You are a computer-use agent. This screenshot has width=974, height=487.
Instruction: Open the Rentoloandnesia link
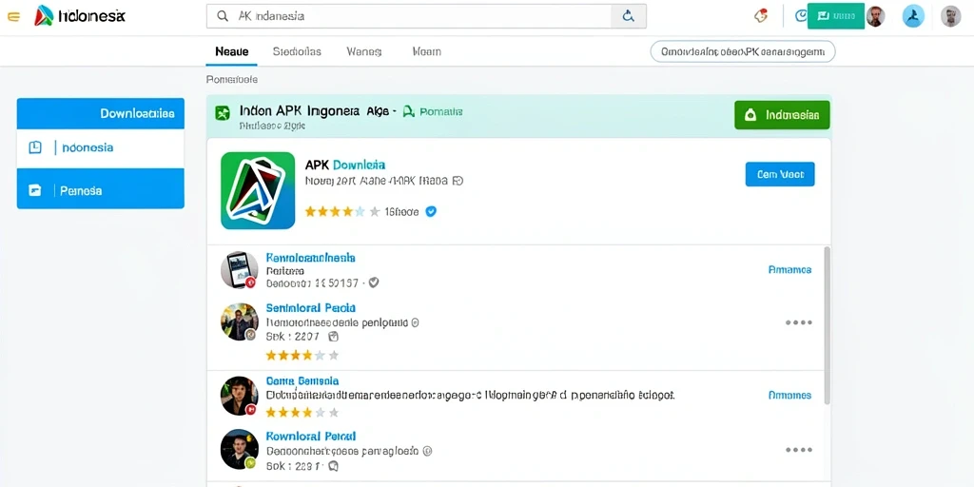[311, 257]
